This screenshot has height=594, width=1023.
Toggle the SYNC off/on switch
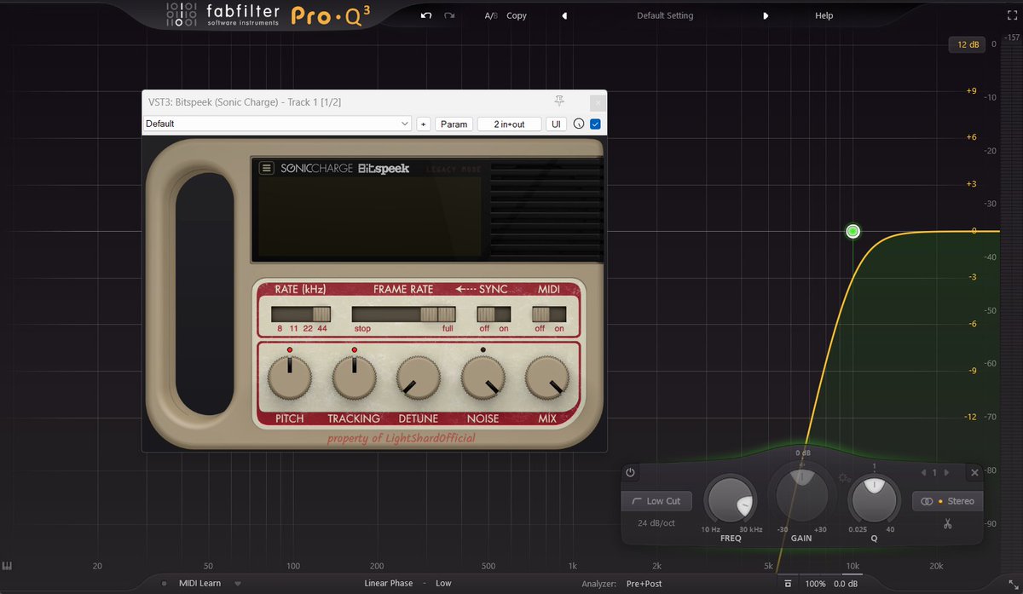493,314
